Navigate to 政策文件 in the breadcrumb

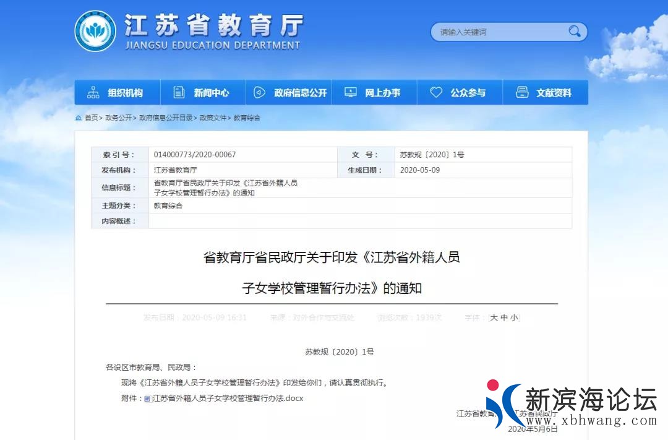[x=214, y=118]
